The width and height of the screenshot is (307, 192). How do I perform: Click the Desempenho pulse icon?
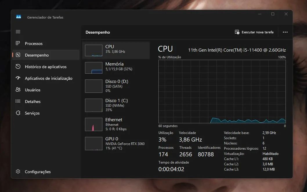[18, 55]
